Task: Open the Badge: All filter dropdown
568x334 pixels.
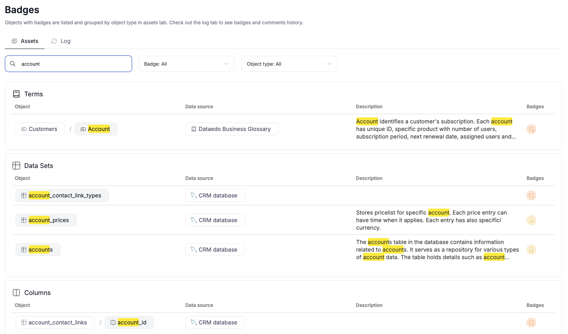Action: [x=186, y=64]
